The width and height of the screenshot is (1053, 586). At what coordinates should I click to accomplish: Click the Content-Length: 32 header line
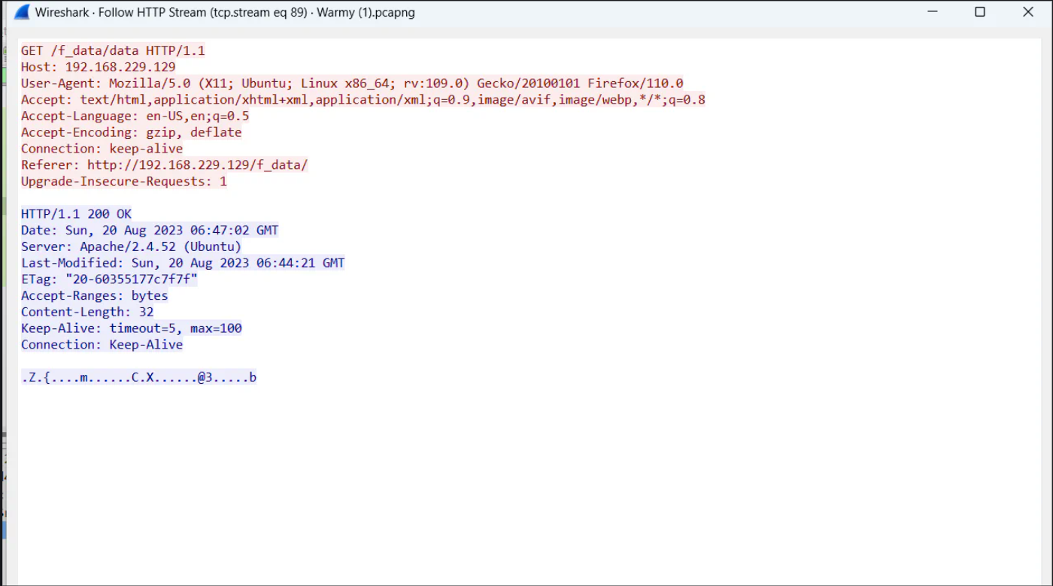tap(86, 313)
